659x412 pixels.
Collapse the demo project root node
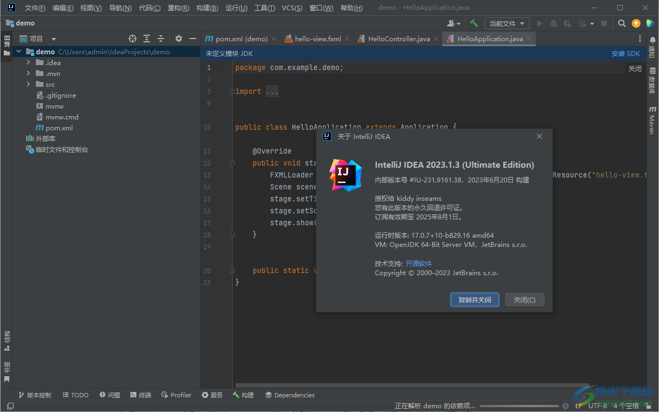[19, 52]
